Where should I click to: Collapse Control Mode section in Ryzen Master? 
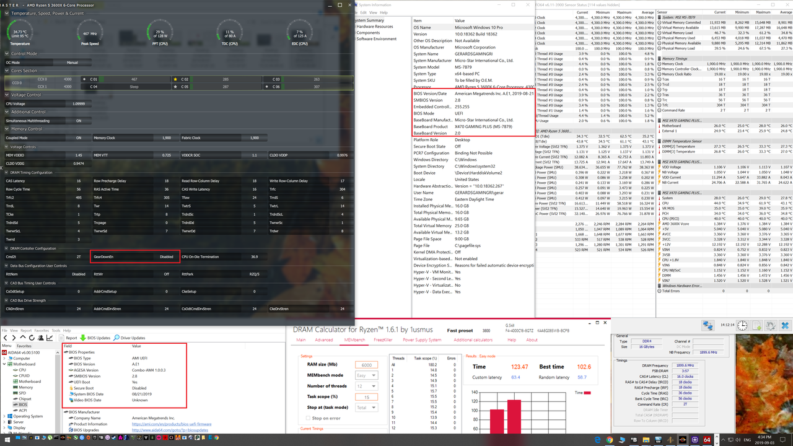click(x=8, y=54)
